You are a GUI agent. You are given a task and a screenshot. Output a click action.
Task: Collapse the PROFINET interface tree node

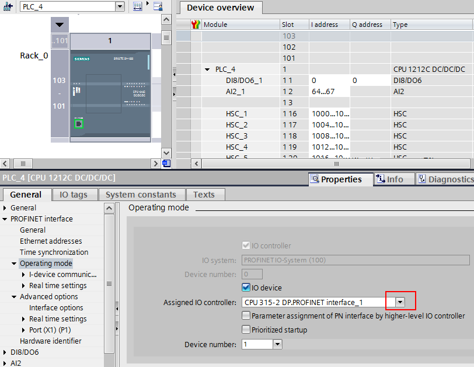pyautogui.click(x=5, y=219)
